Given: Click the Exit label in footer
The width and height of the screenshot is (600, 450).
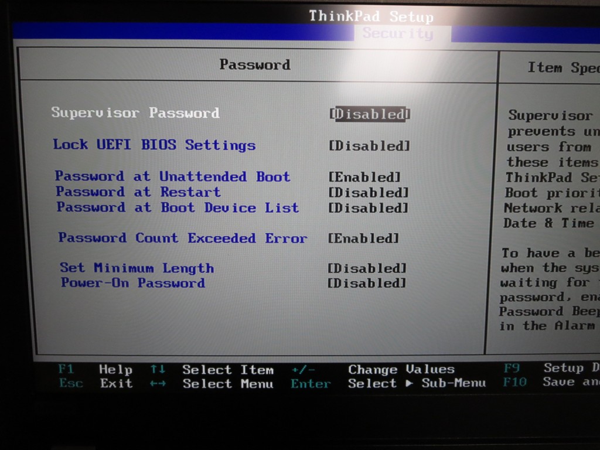Looking at the screenshot, I should [x=117, y=383].
